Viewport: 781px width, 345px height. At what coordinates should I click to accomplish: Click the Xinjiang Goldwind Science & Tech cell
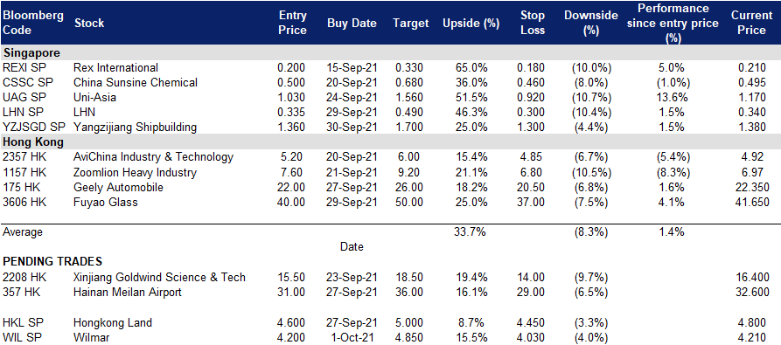click(x=159, y=277)
